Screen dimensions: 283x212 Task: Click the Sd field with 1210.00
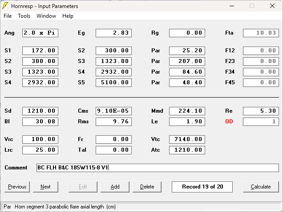40,111
